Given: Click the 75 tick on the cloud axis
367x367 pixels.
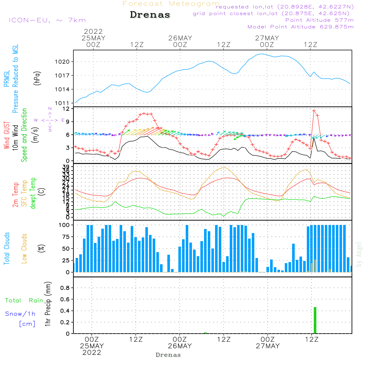Looking at the screenshot, I should click(x=66, y=237).
